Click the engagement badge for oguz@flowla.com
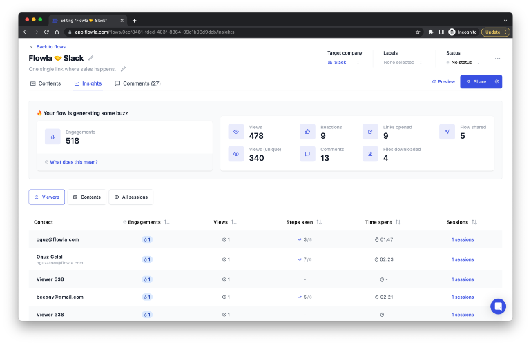Image resolution: width=531 pixels, height=345 pixels. pos(147,239)
